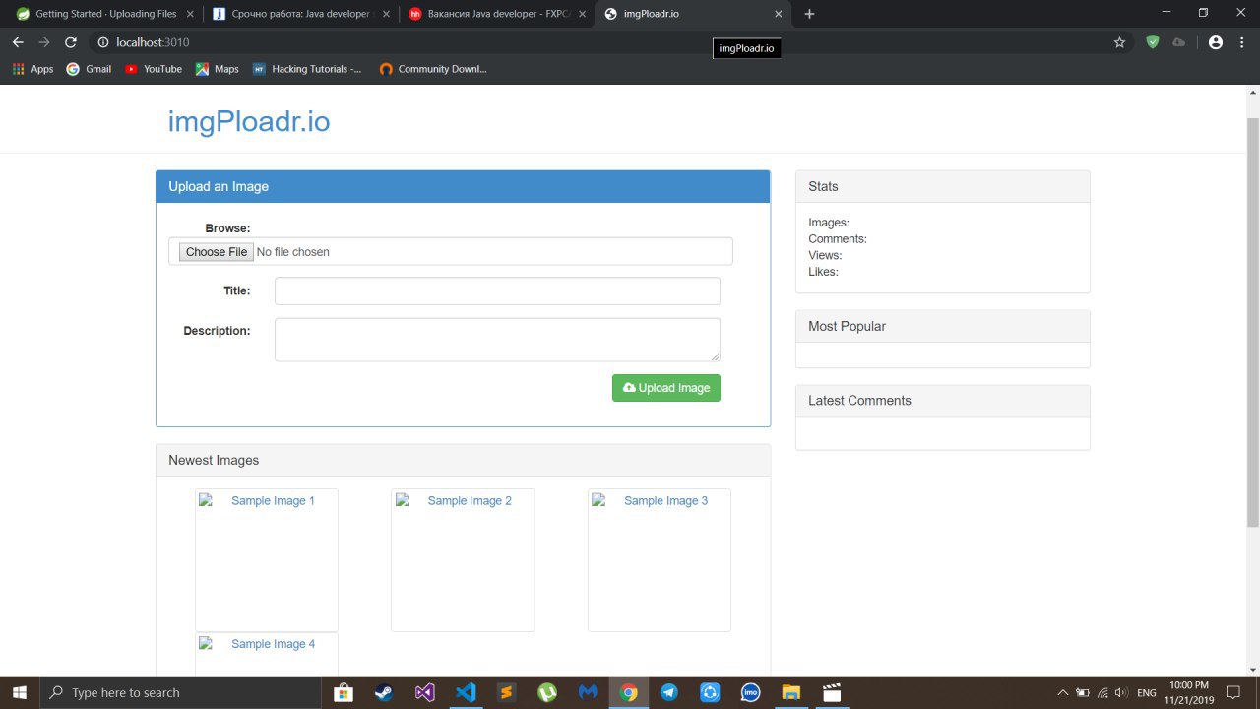This screenshot has width=1260, height=709.
Task: Reload the localhost page
Action: (70, 42)
